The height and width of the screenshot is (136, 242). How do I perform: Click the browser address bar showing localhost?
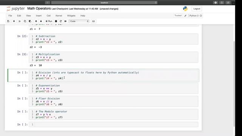point(104,3)
